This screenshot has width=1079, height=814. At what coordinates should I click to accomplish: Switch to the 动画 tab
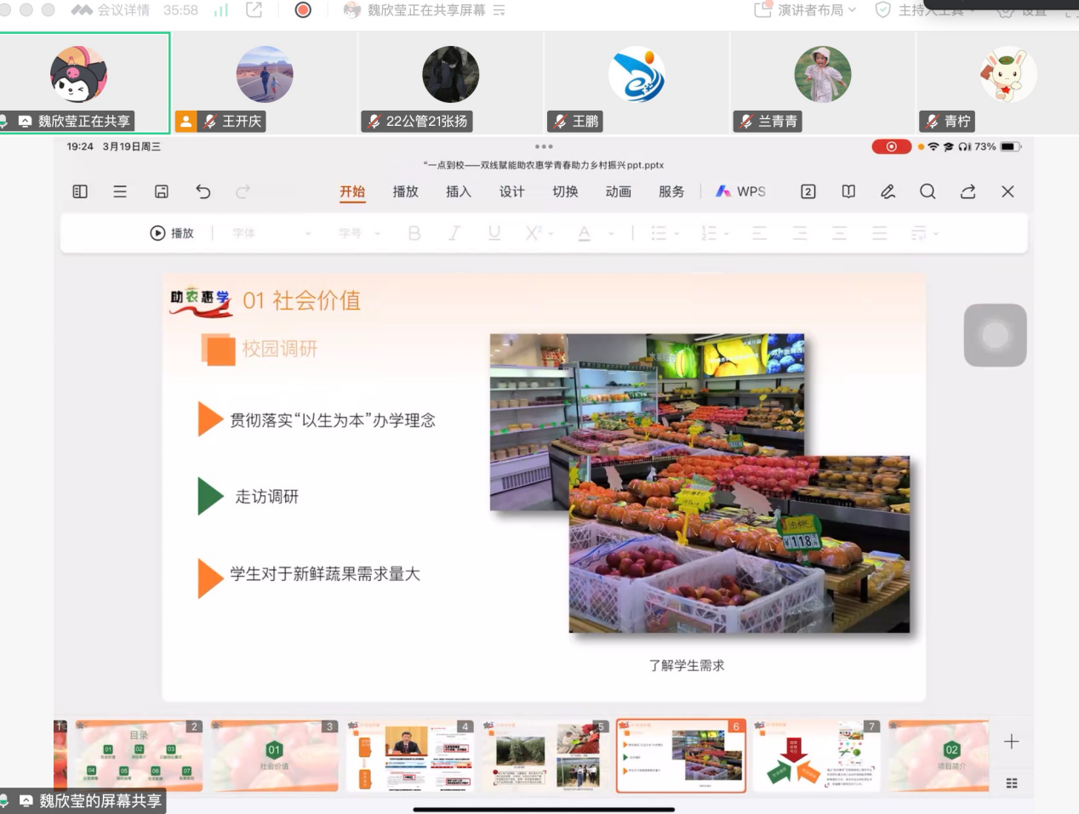tap(618, 191)
